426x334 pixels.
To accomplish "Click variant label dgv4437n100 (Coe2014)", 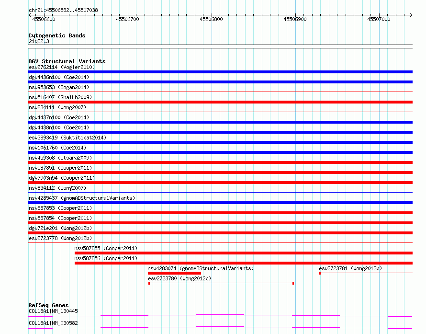I will [x=59, y=117].
